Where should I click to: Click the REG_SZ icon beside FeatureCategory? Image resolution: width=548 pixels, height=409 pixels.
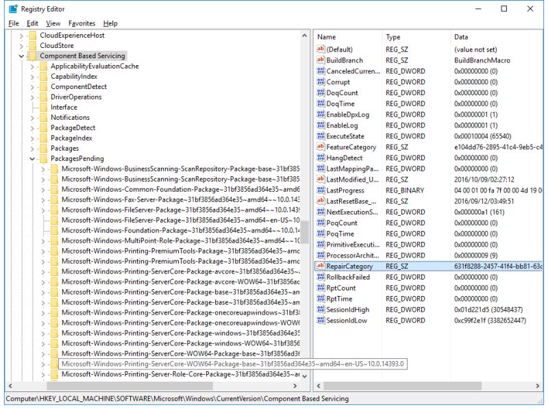[319, 147]
